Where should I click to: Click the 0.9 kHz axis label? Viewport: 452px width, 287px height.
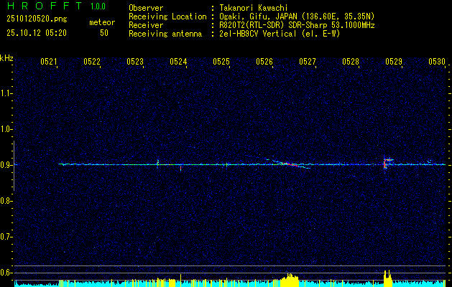tap(5, 165)
